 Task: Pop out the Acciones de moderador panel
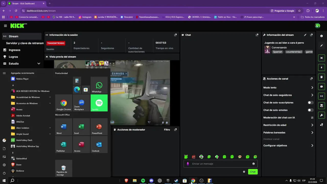pyautogui.click(x=175, y=130)
